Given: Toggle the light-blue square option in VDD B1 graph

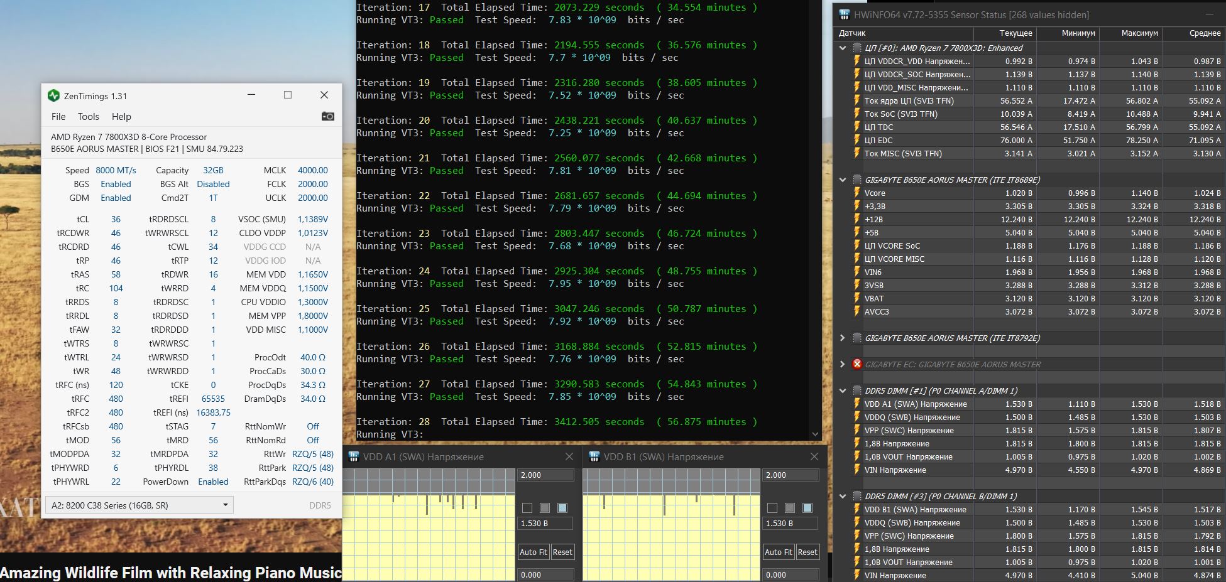Looking at the screenshot, I should (807, 508).
